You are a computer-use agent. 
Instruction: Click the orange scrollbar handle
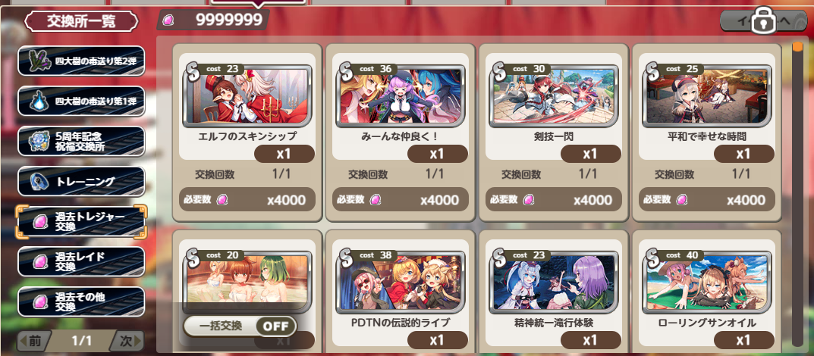tap(797, 47)
